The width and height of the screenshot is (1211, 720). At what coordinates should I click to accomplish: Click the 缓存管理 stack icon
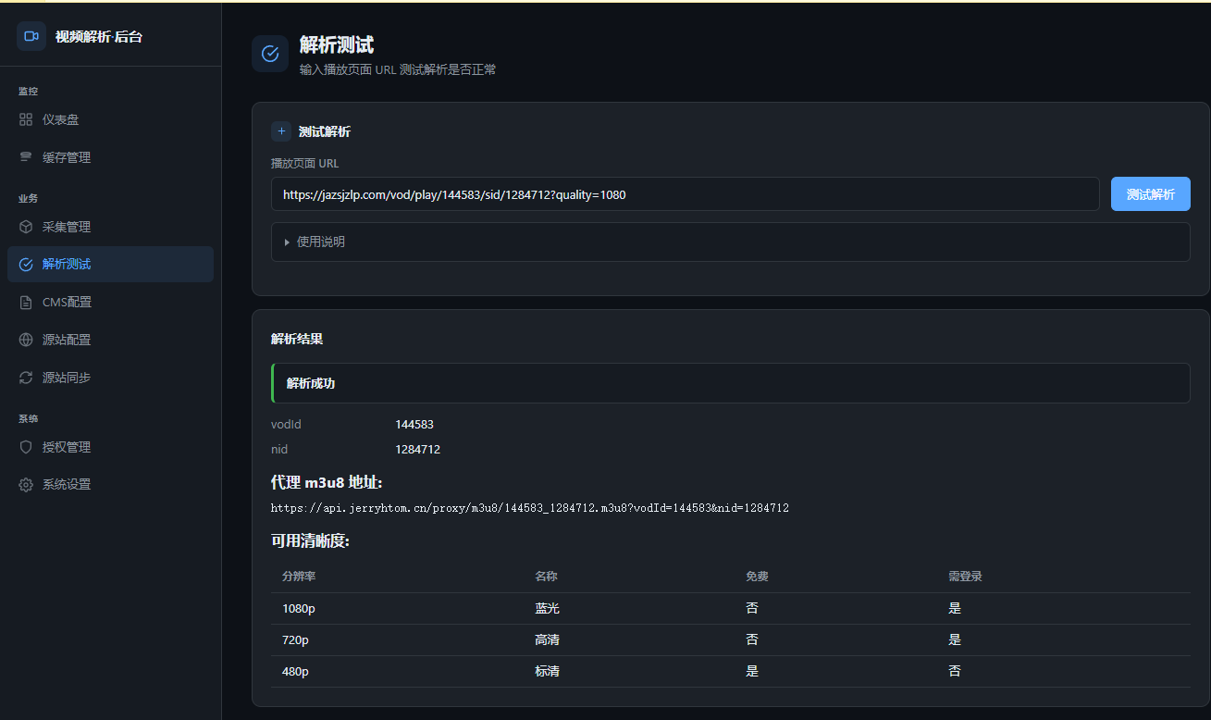26,157
